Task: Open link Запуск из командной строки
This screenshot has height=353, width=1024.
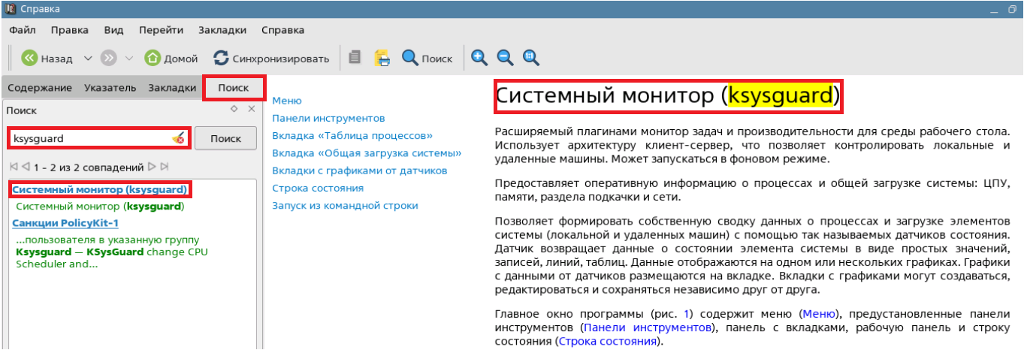Action: click(345, 205)
